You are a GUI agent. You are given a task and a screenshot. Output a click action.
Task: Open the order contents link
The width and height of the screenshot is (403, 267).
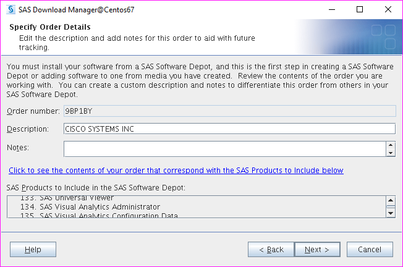pyautogui.click(x=176, y=170)
